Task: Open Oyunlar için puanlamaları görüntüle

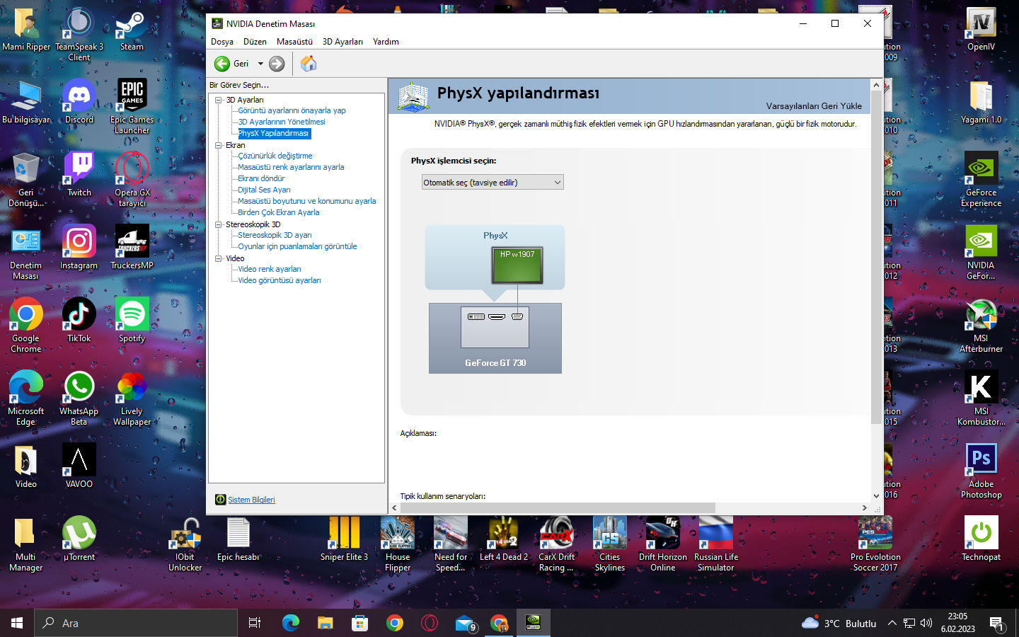Action: tap(297, 246)
